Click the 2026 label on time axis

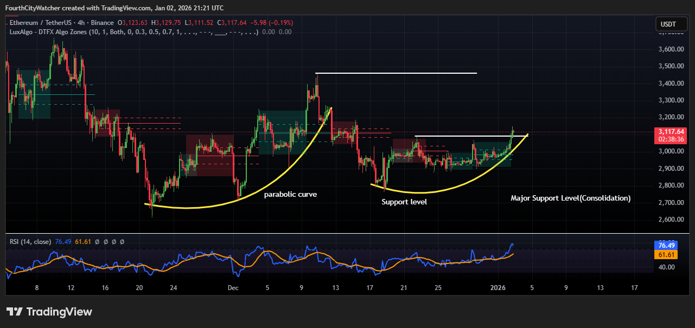pyautogui.click(x=498, y=287)
